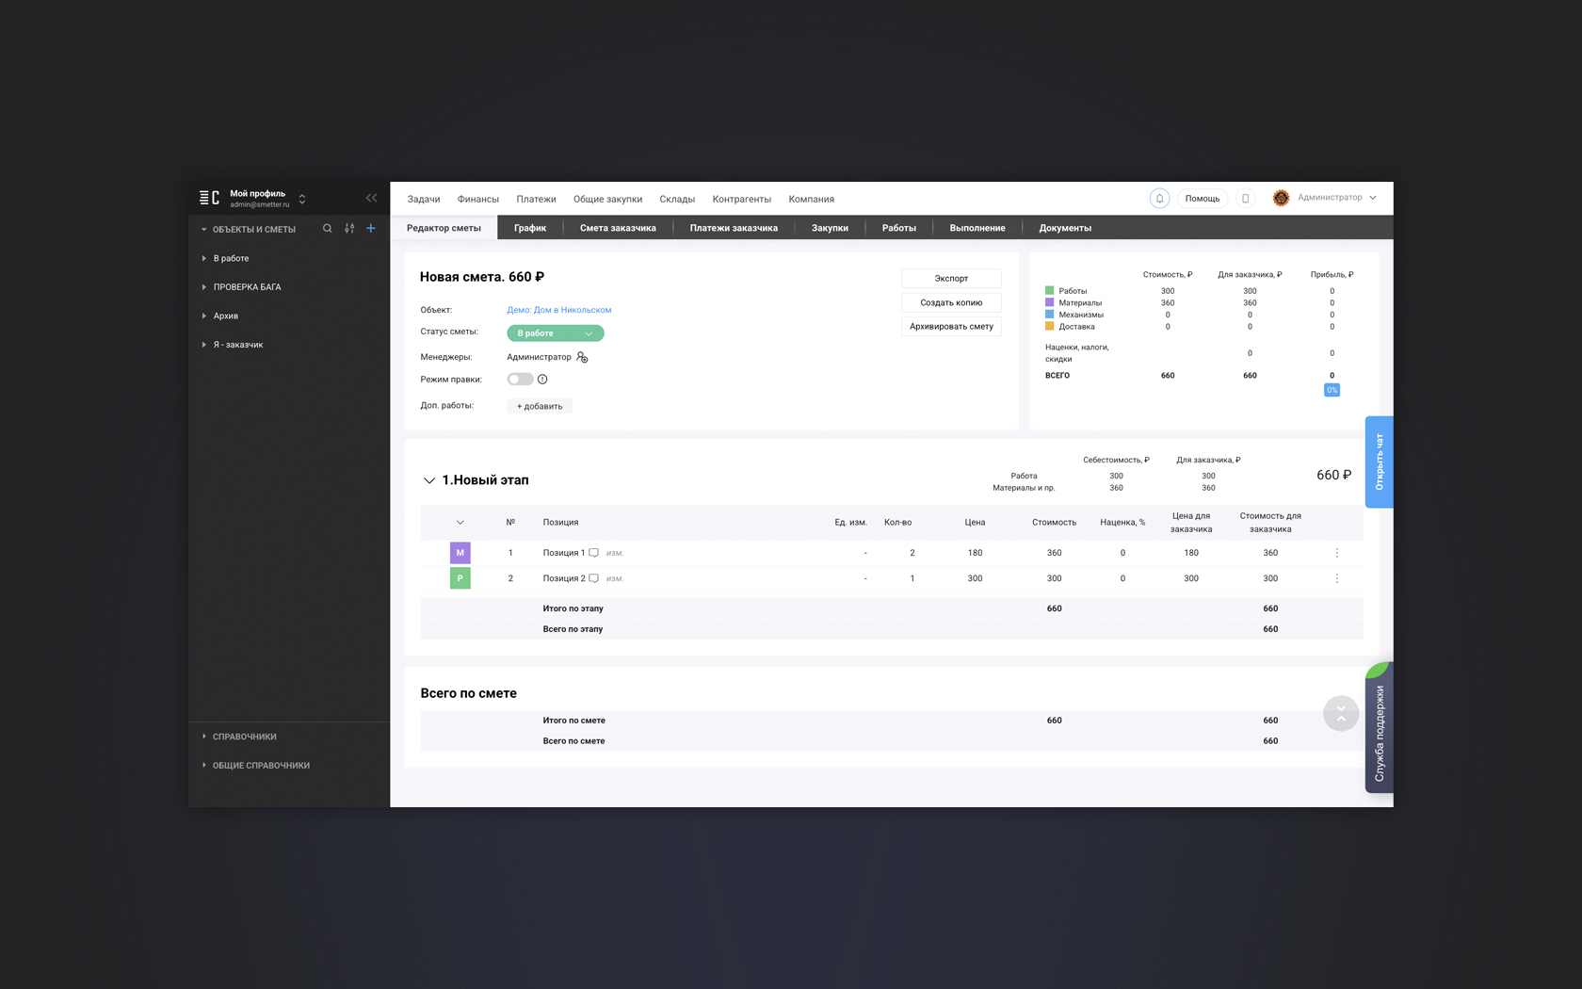The image size is (1582, 989).
Task: Click + добавить for Доп. работы
Action: tap(540, 406)
